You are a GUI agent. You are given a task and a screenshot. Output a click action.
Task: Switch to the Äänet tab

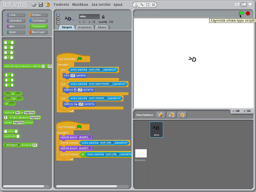pyautogui.click(x=102, y=28)
